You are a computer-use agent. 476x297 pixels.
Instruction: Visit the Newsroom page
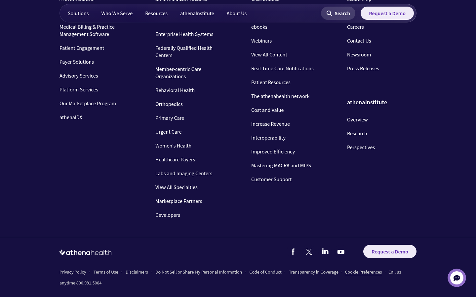(359, 54)
